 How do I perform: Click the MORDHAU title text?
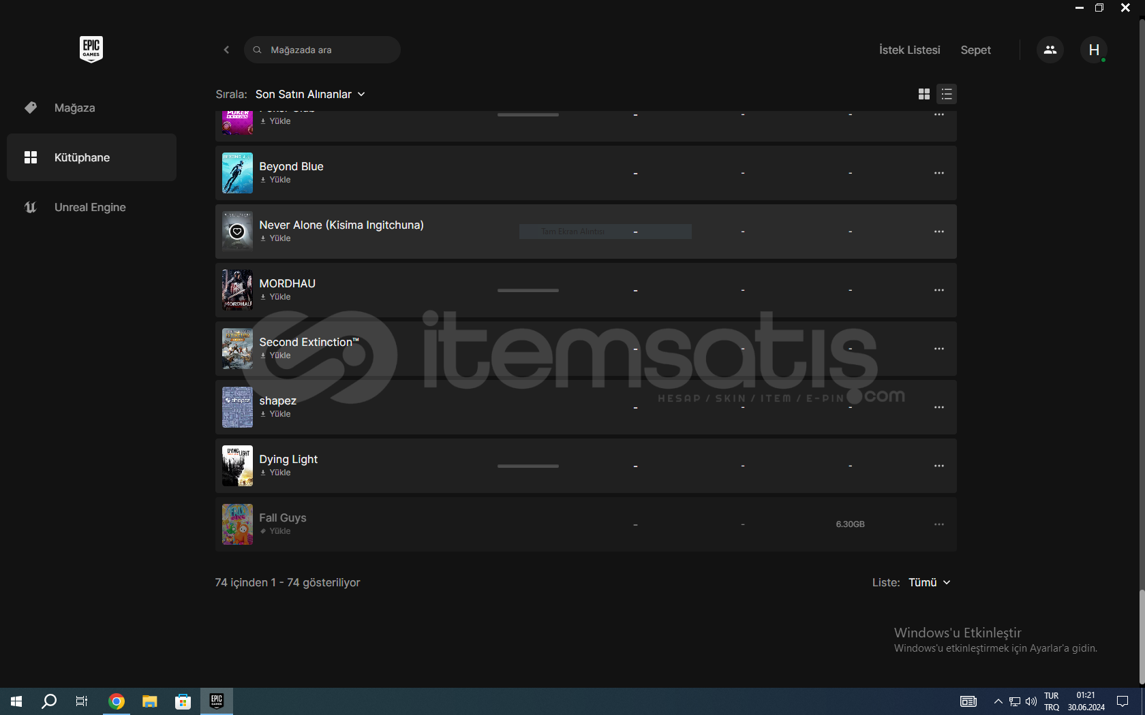[287, 283]
